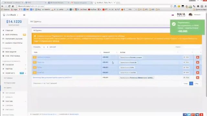Screen dimensions: 207x116
Task: Open Баланс и выплаты in the sidebar
Action: pyautogui.click(x=14, y=43)
